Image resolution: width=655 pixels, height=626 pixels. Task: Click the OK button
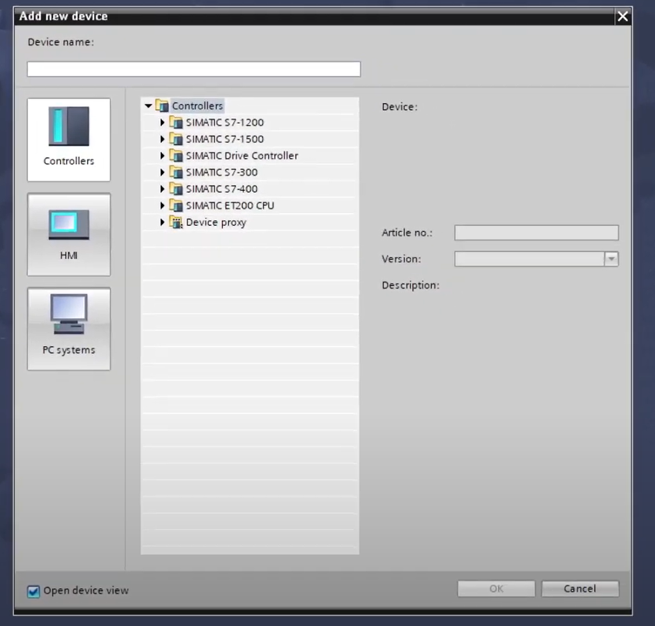pyautogui.click(x=496, y=589)
